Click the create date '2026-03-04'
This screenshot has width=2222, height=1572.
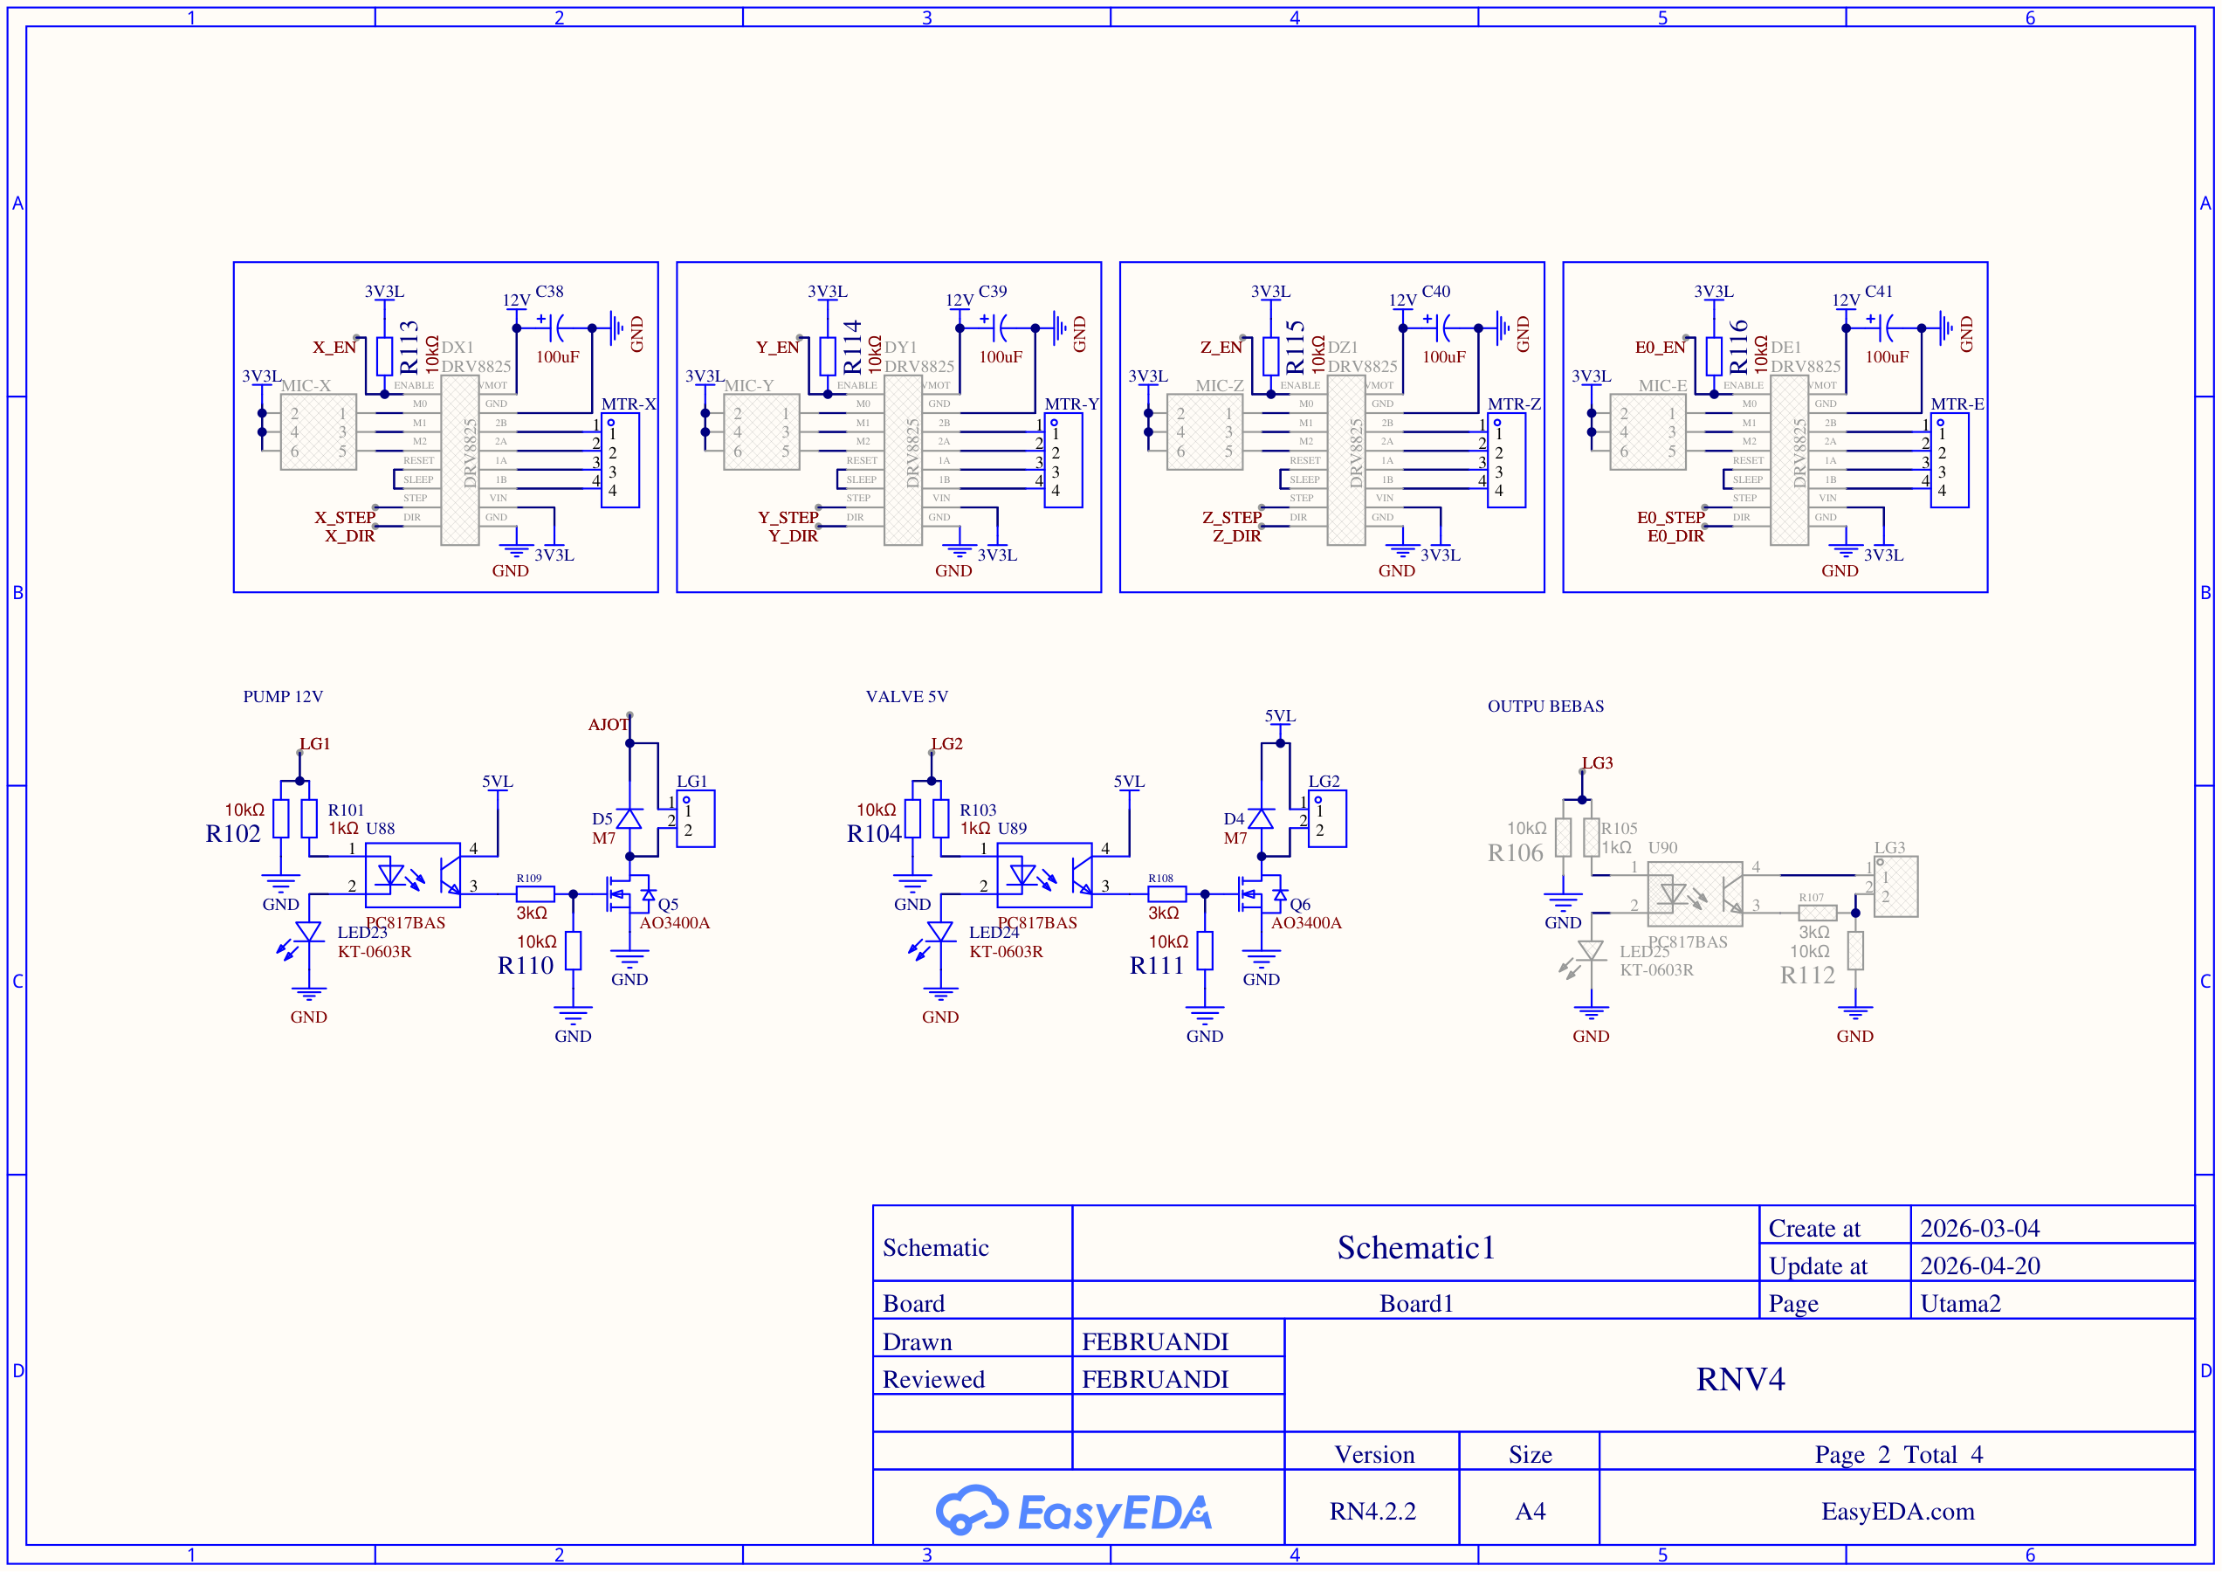[x=1980, y=1229]
